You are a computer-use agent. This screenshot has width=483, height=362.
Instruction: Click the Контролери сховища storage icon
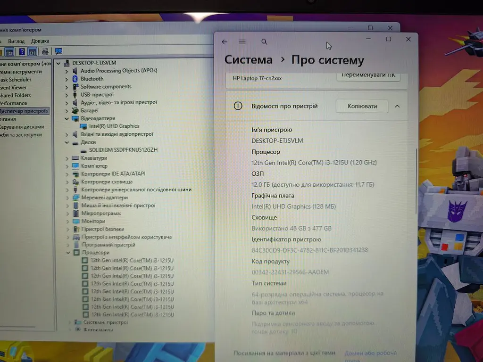click(x=76, y=181)
